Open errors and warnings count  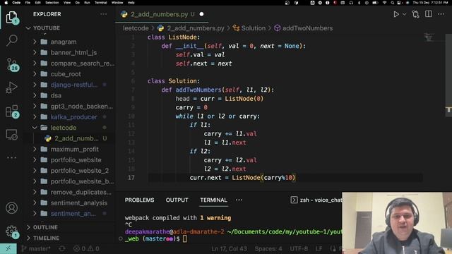point(86,248)
